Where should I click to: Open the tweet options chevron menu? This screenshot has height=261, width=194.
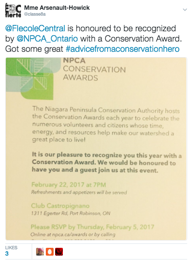coord(185,10)
